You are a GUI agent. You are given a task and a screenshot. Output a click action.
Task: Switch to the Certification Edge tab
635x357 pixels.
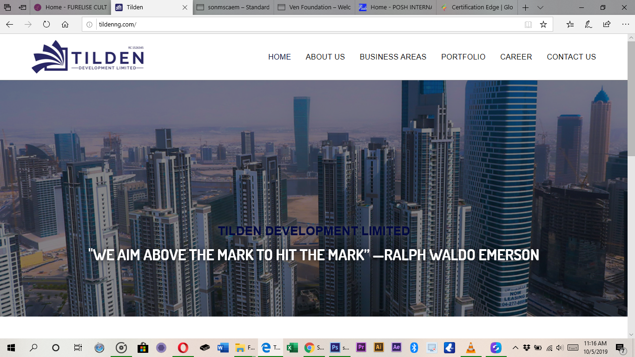(x=477, y=7)
